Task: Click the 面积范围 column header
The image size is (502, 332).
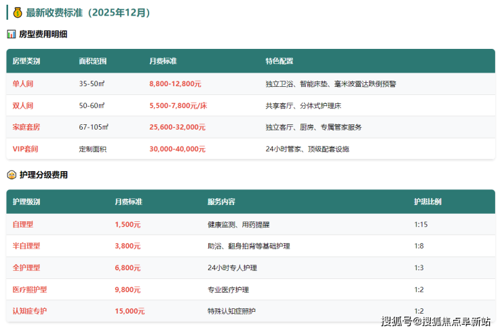Action: click(93, 61)
